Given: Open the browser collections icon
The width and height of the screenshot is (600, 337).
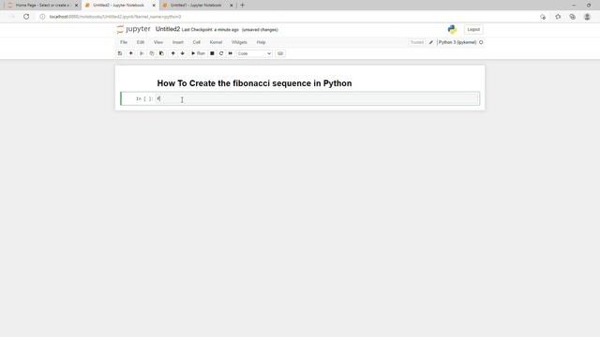Looking at the screenshot, I should coord(573,17).
